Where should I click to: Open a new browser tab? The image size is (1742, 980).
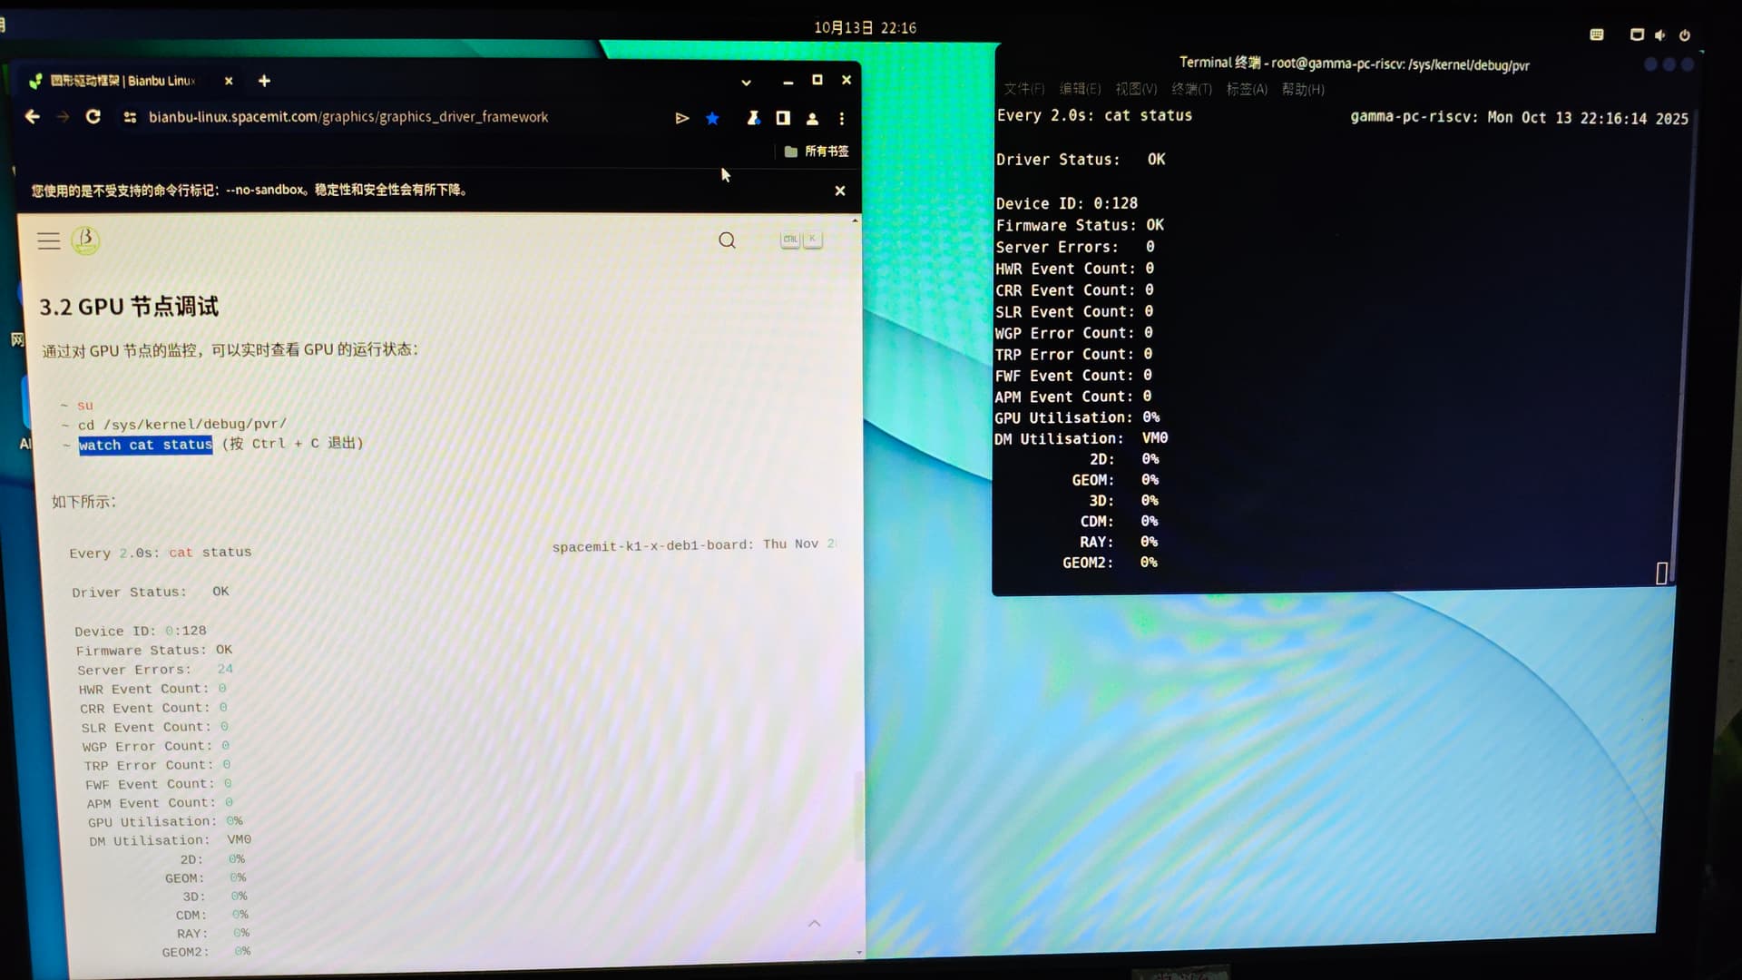[264, 81]
